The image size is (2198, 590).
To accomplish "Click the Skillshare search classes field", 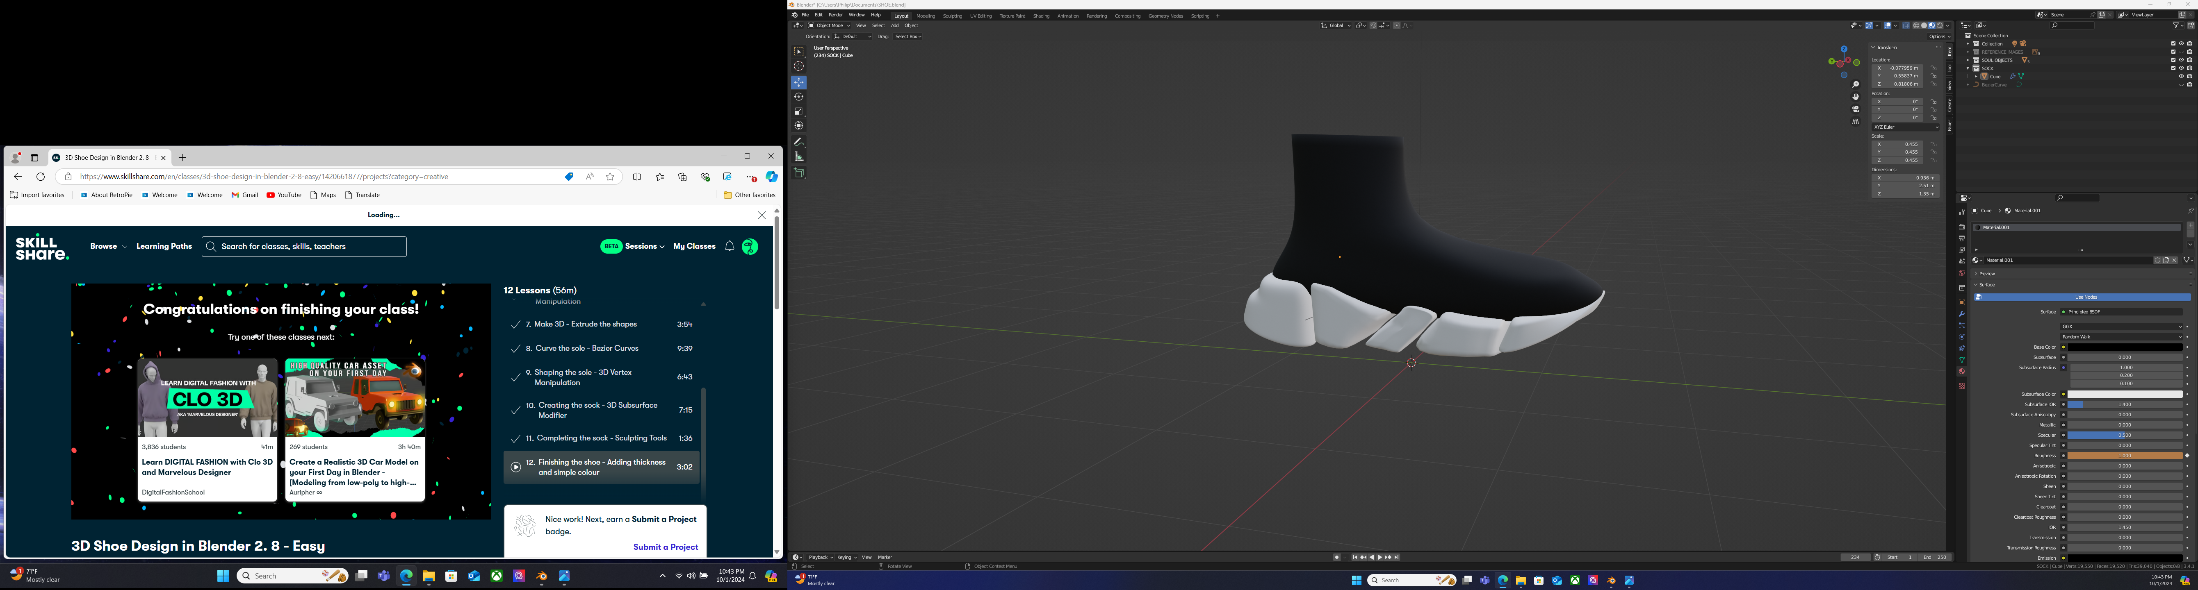I will [x=305, y=246].
